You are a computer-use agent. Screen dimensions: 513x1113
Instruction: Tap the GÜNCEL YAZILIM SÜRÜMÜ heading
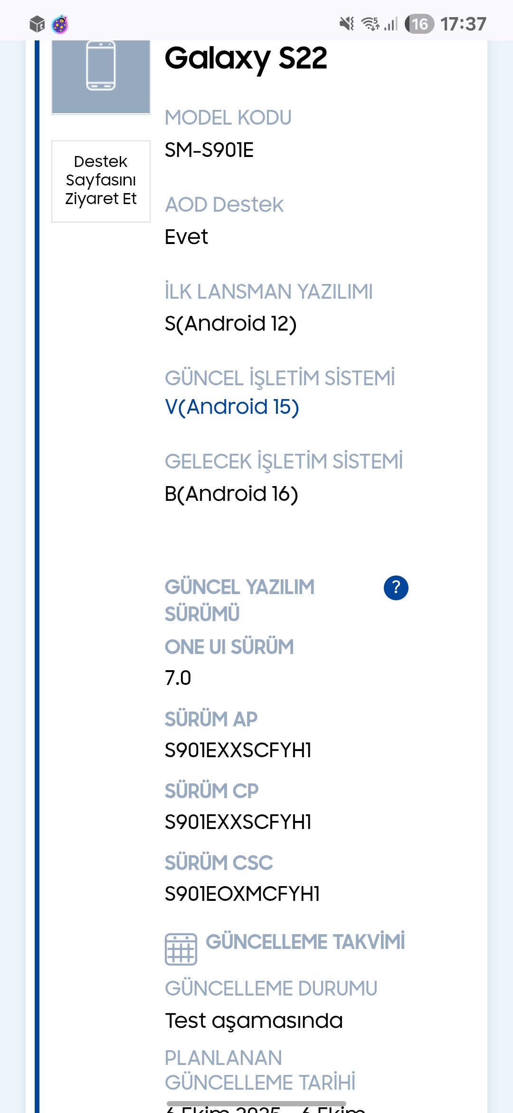[239, 600]
